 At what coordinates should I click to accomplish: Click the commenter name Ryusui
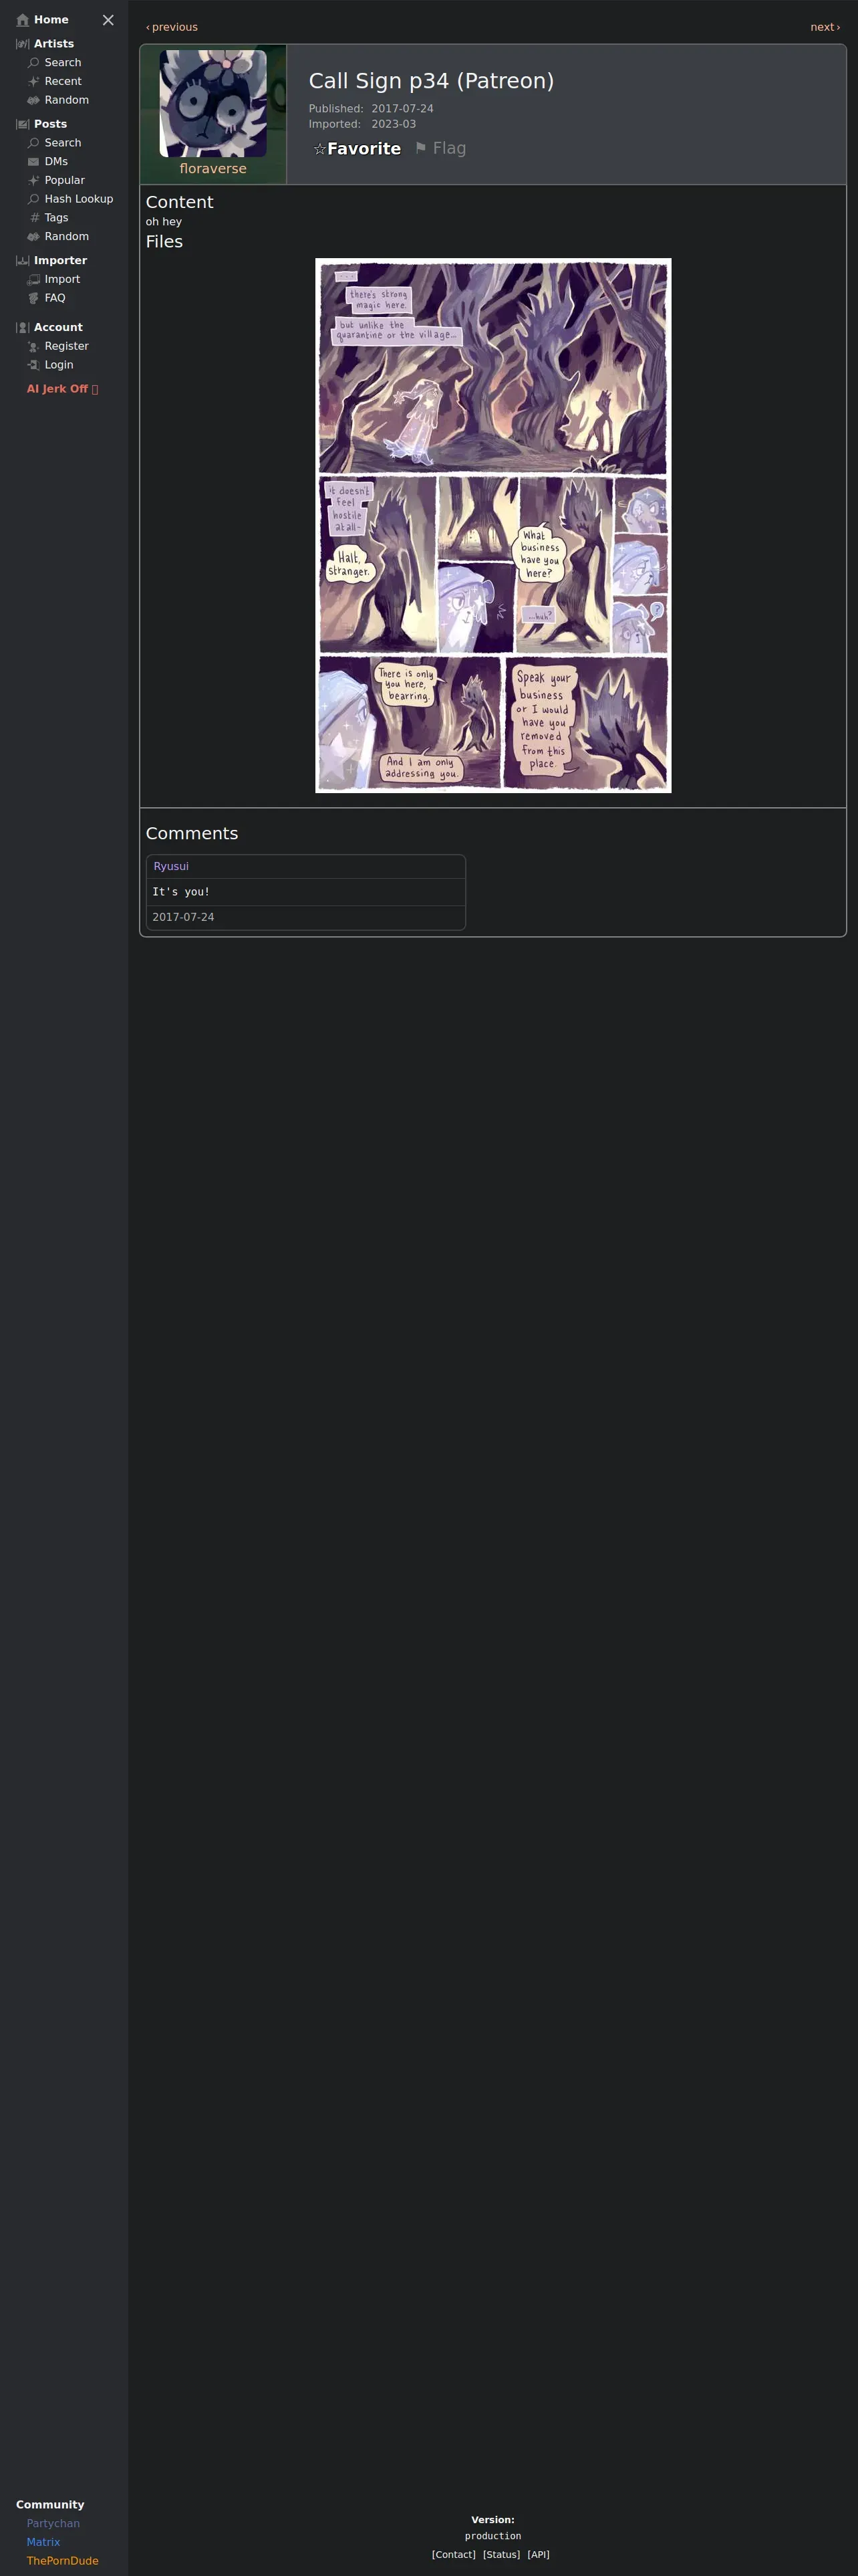click(171, 866)
